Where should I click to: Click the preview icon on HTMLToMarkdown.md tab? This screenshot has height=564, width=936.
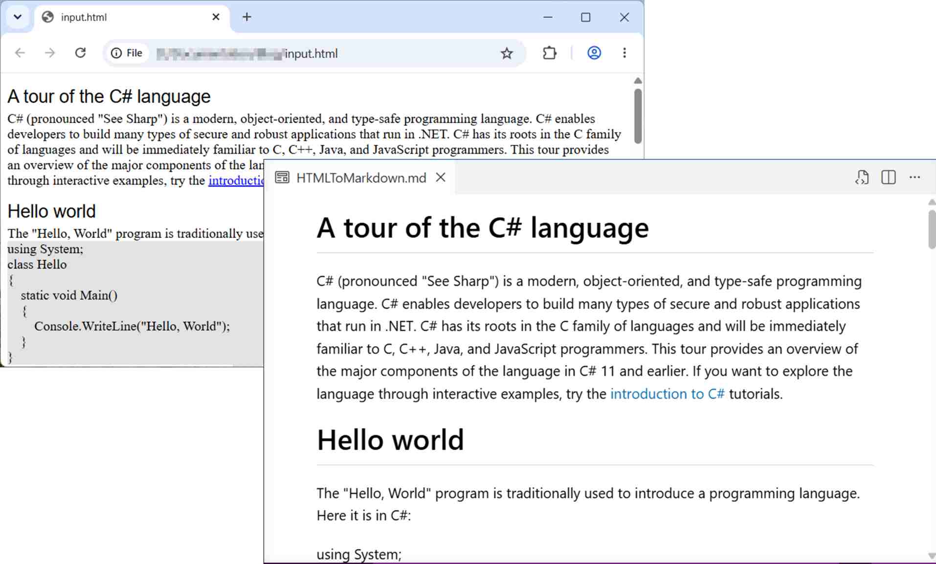pyautogui.click(x=282, y=178)
